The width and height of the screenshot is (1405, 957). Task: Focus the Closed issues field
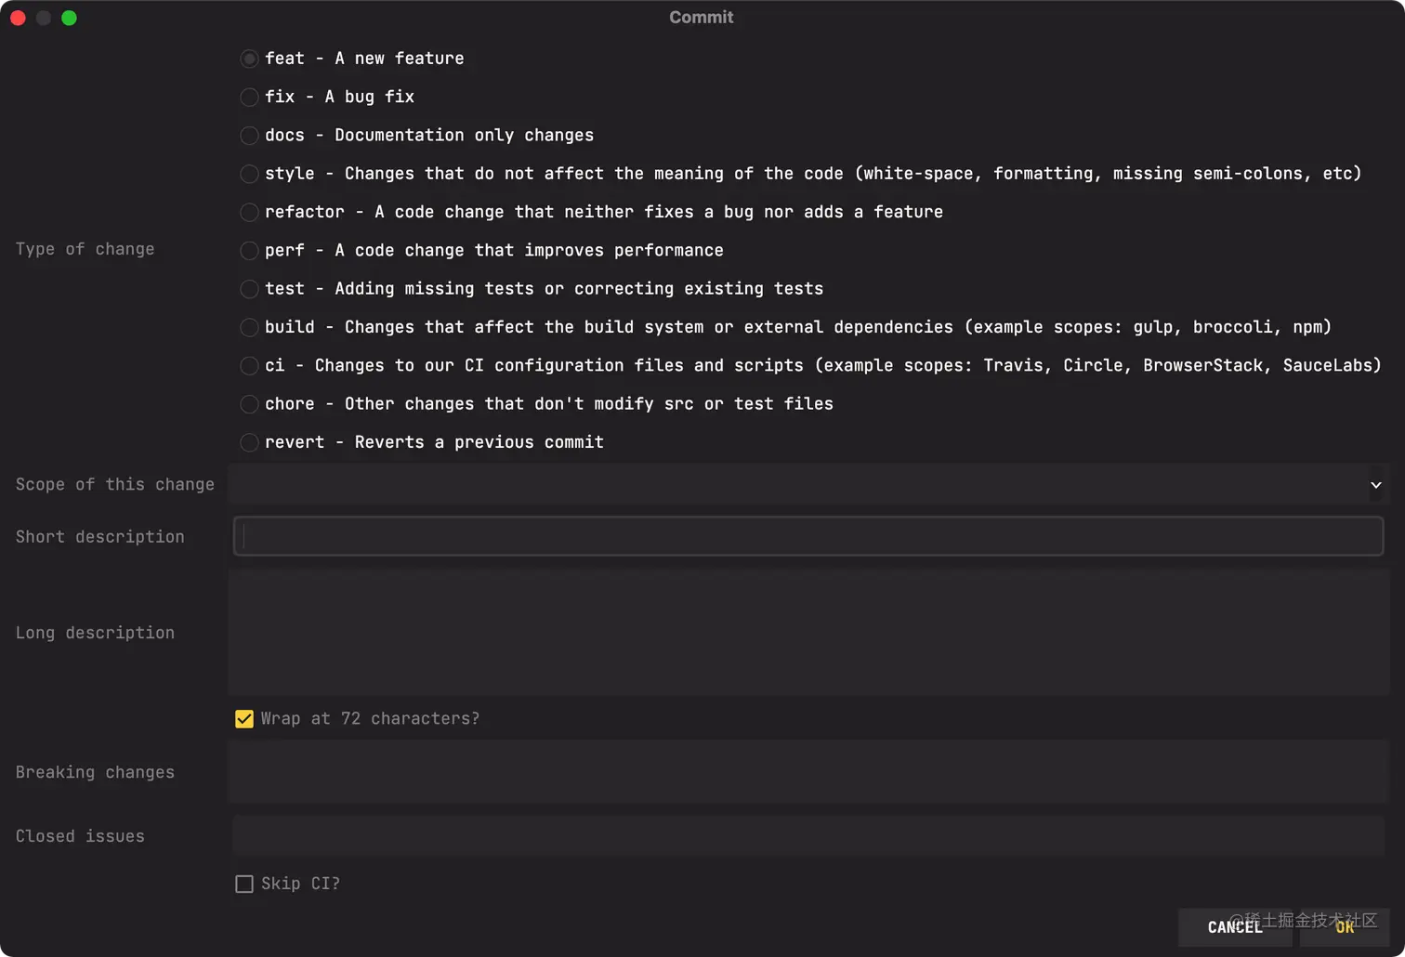[x=808, y=836]
